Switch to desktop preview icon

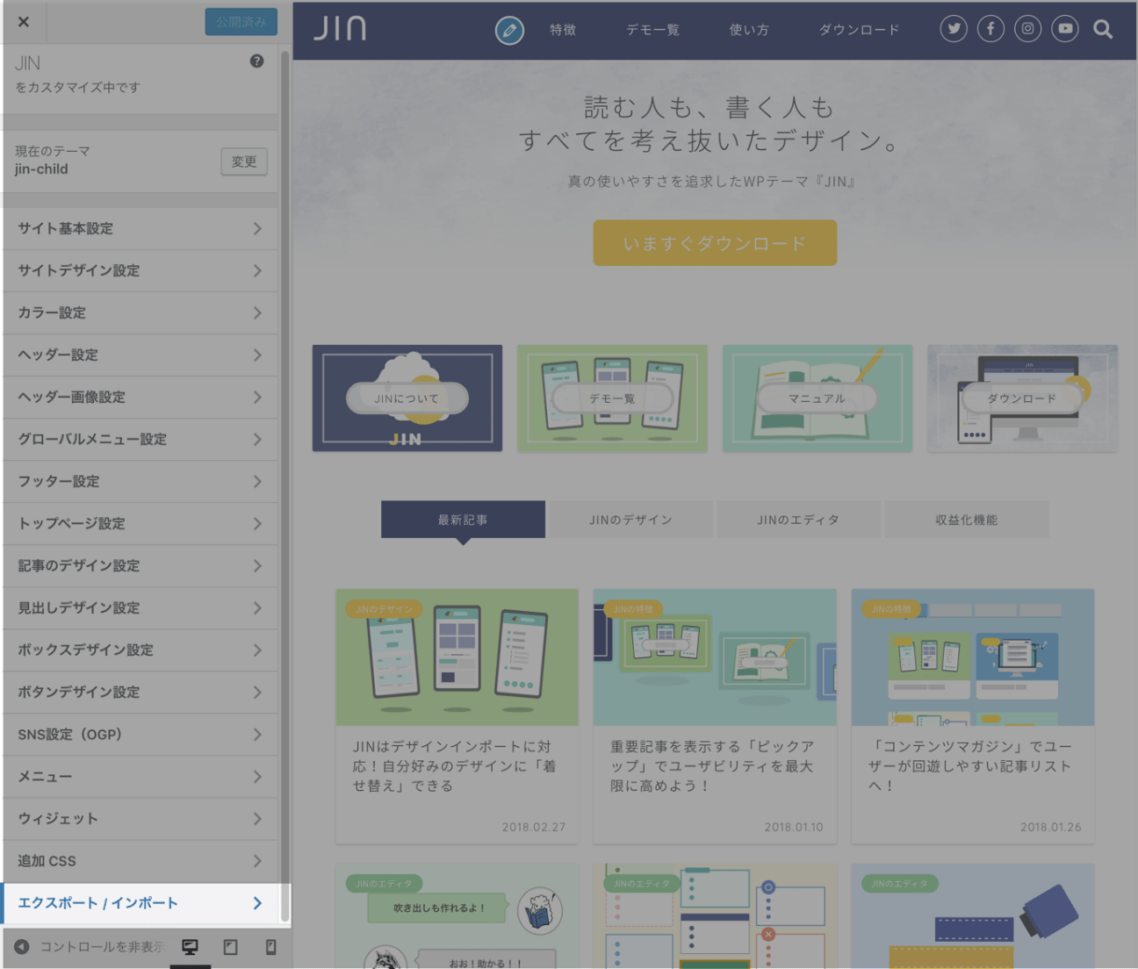pyautogui.click(x=190, y=947)
